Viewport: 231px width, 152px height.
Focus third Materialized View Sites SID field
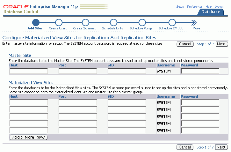(x=127, y=116)
